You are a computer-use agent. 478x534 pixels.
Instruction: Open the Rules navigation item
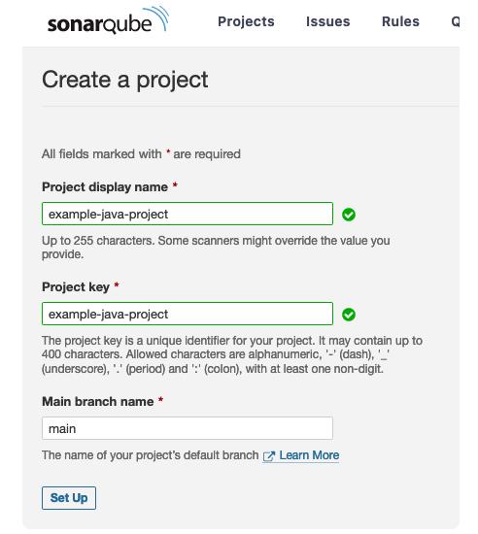(x=400, y=21)
